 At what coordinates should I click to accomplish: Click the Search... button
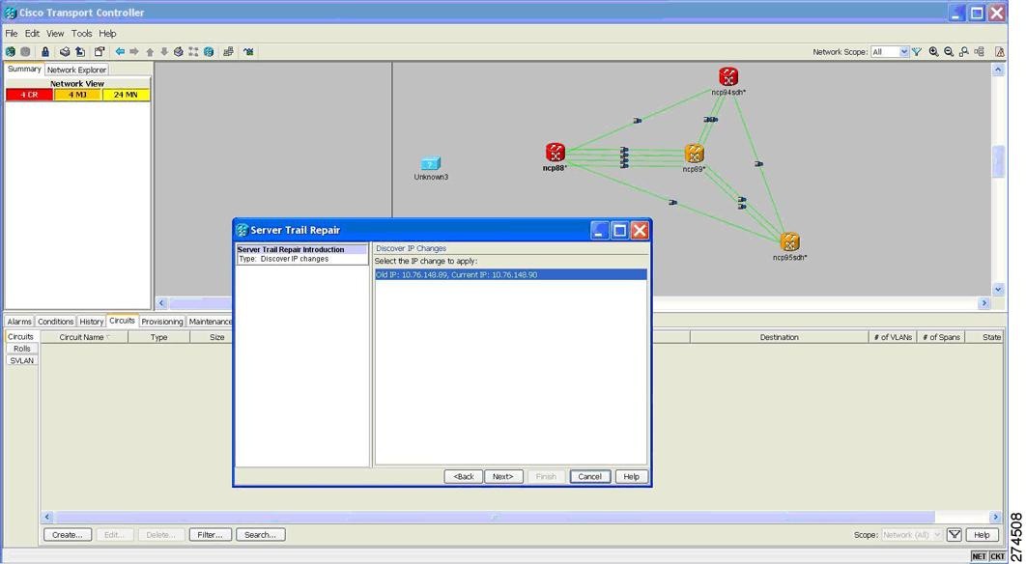click(x=261, y=535)
